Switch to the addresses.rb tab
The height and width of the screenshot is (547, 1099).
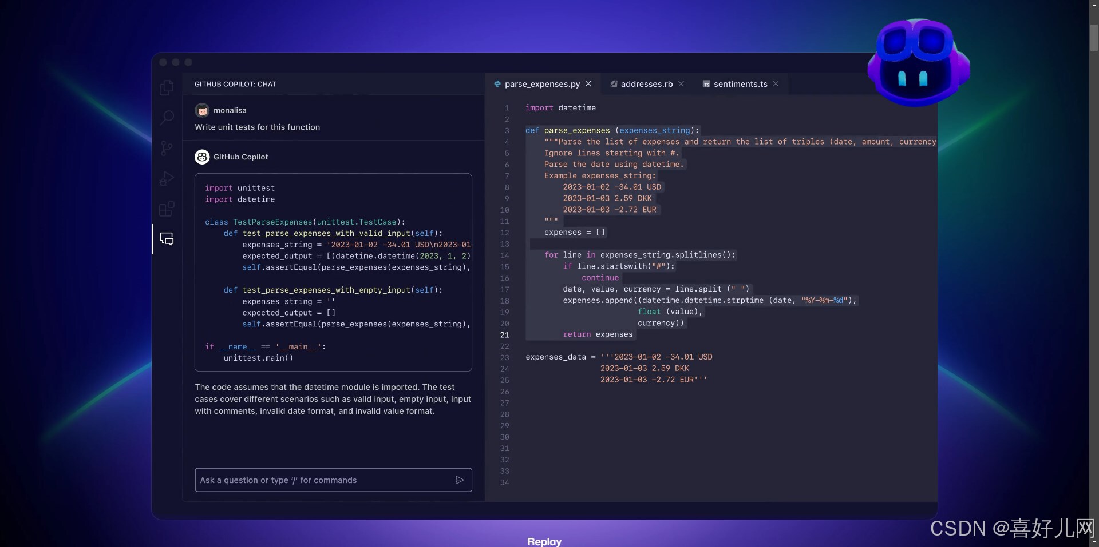click(x=647, y=84)
